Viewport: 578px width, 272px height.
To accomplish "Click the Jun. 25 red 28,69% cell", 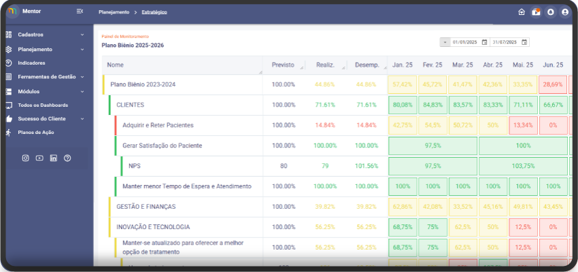I will pos(552,85).
